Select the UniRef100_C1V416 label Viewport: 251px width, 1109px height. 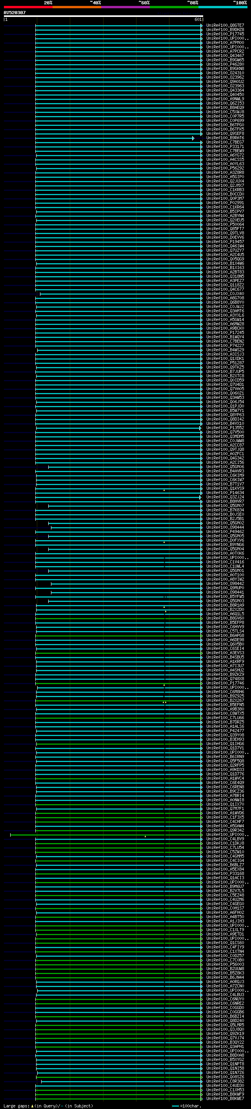tap(225, 562)
